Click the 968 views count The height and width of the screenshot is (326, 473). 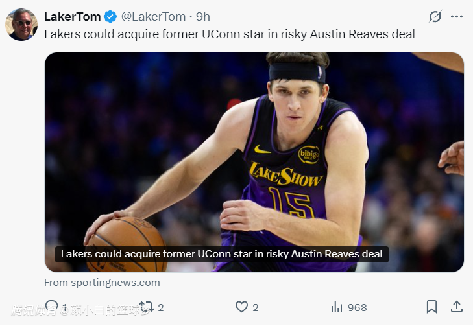click(x=357, y=308)
